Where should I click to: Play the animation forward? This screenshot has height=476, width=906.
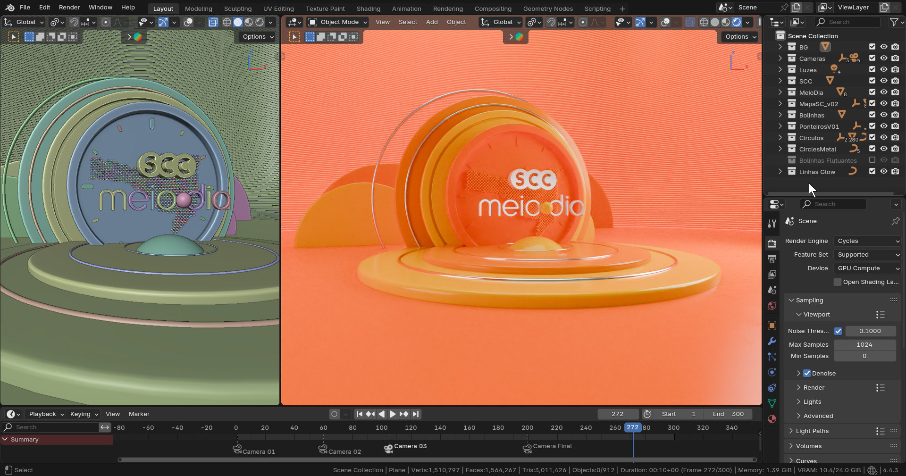tap(393, 414)
